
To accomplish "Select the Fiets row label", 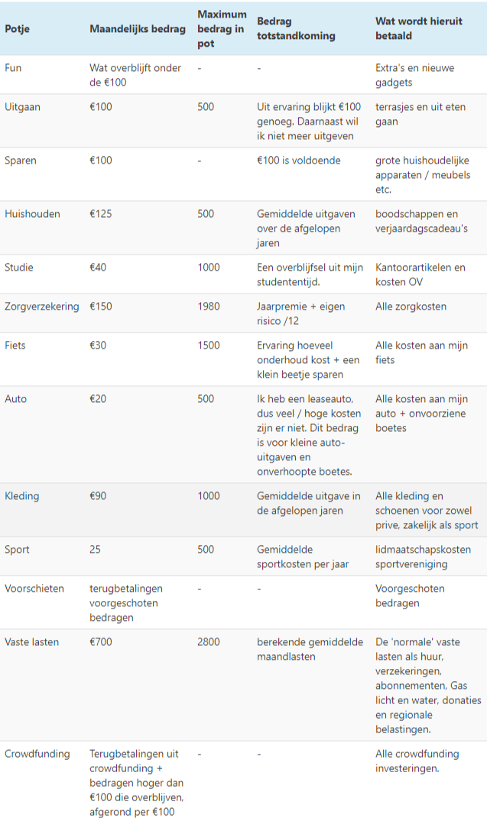I will [x=15, y=346].
